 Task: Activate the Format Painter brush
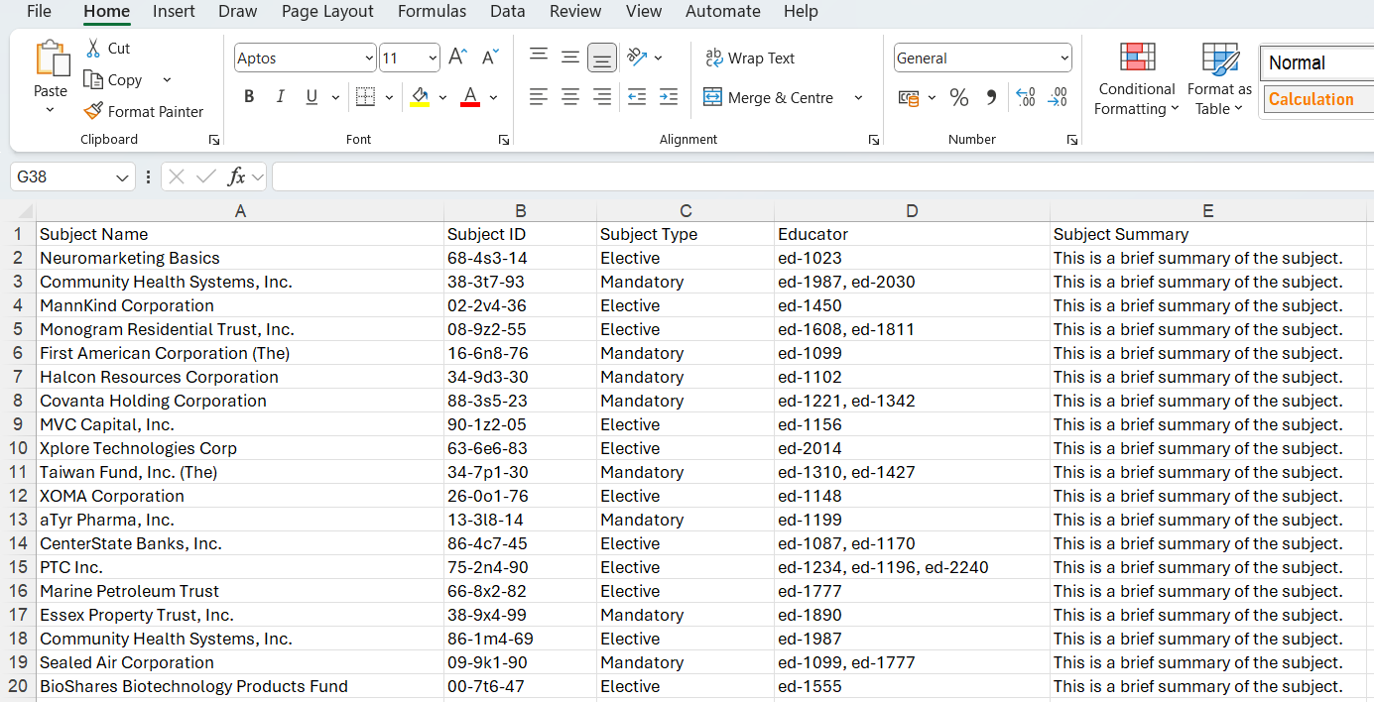(93, 111)
